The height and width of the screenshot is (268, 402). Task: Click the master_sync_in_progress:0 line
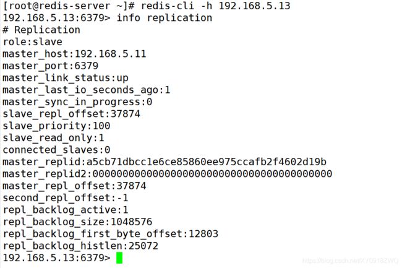(77, 102)
